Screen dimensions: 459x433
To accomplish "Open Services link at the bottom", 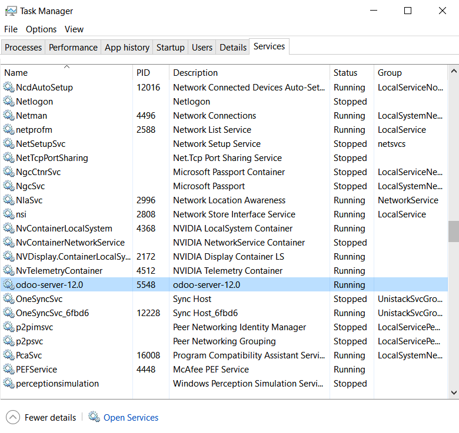I will pyautogui.click(x=131, y=418).
